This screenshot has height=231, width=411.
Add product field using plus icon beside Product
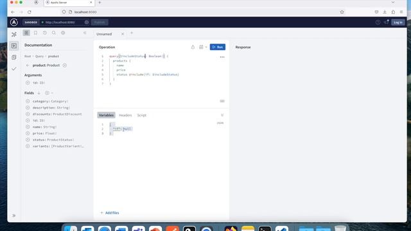pos(65,65)
